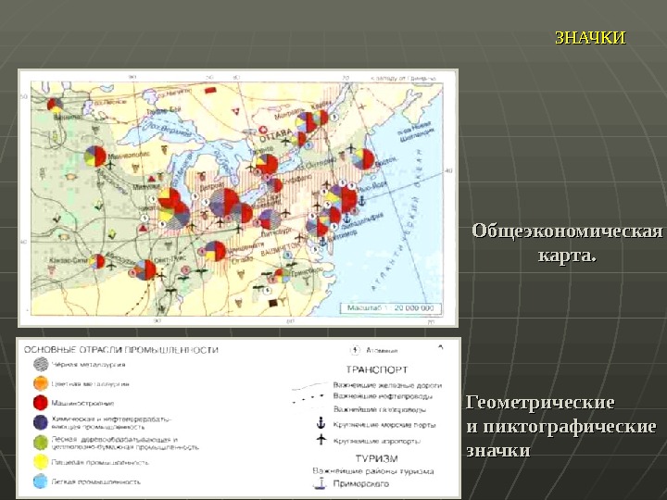The width and height of the screenshot is (667, 500).
Task: Click the pie chart at Миннеаполис
Action: 95,156
